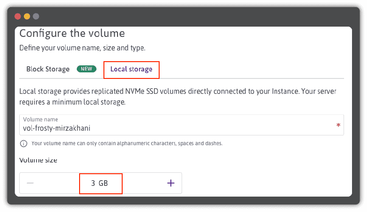This screenshot has height=212, width=367.
Task: Click the alphanumeric characters hint text
Action: click(126, 143)
